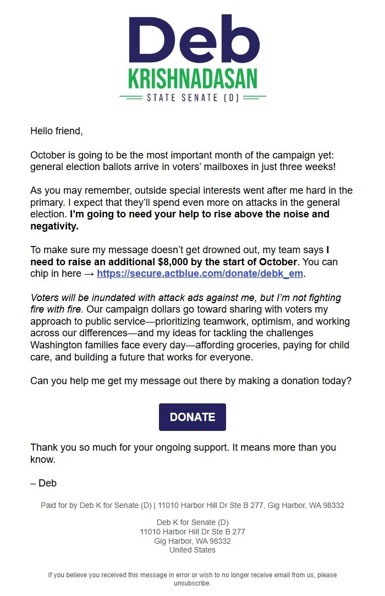
Task: Click the '11010 Harbor Hill Dr' line in address block
Action: [x=192, y=532]
